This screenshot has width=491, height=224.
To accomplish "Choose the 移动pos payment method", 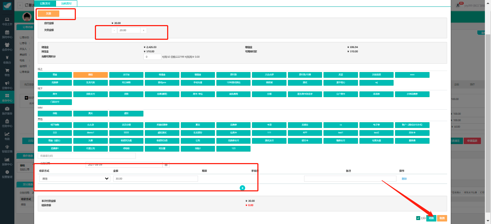I will (162, 82).
